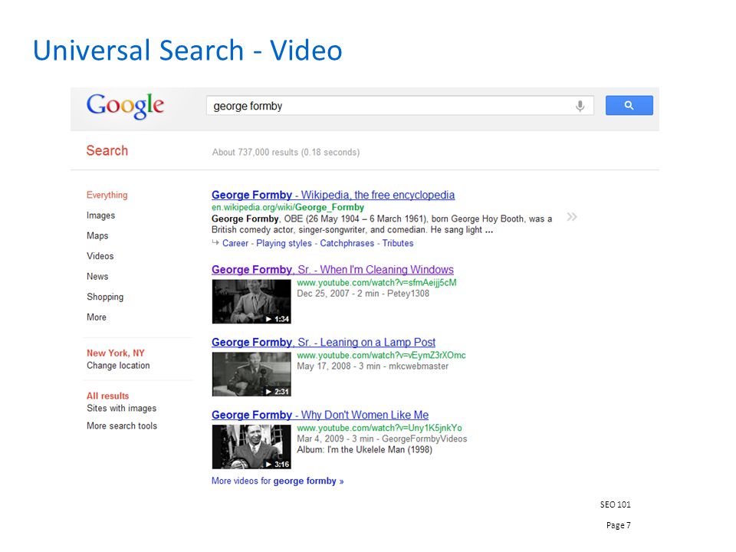Click May 17, 2008 - 3 min - mkcwebmaster text
736x552 pixels.
[x=373, y=366]
